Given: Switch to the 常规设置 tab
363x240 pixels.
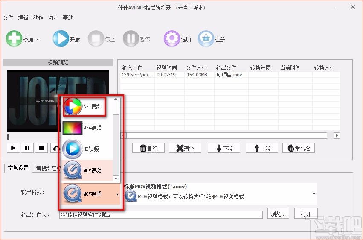Looking at the screenshot, I should (18, 168).
